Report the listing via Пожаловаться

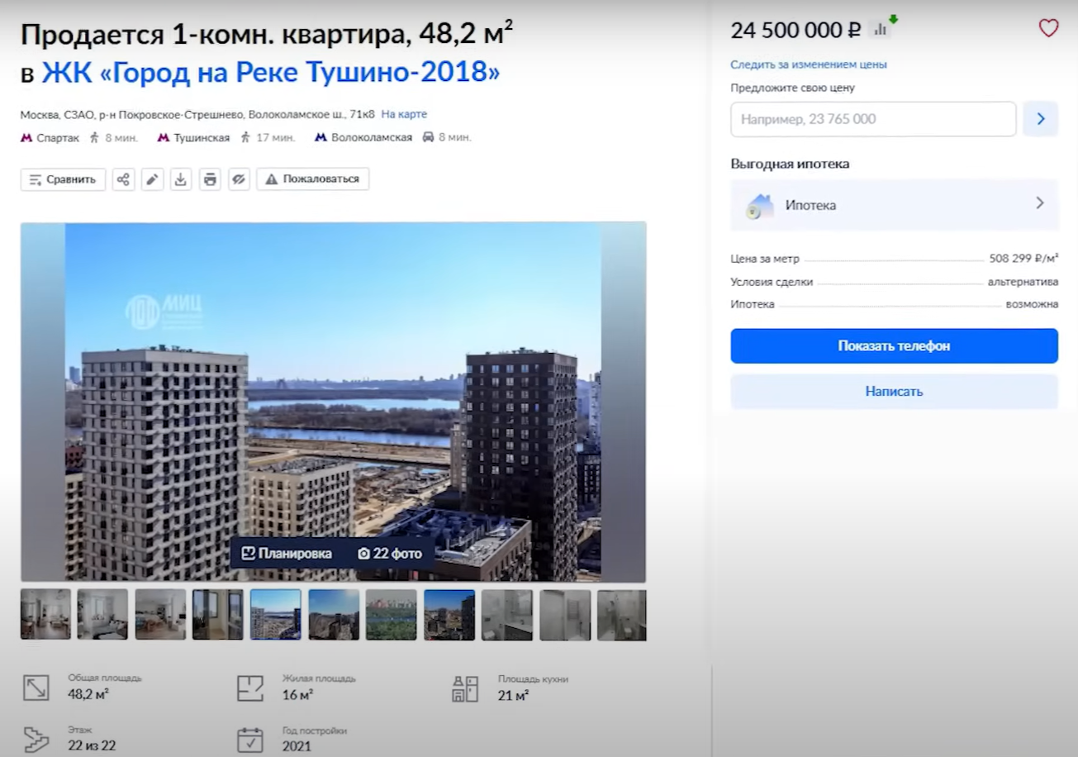(312, 179)
